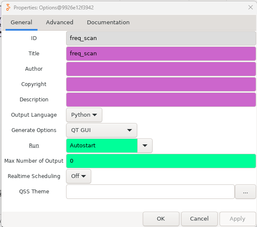Open the Documentation tab

click(x=108, y=23)
